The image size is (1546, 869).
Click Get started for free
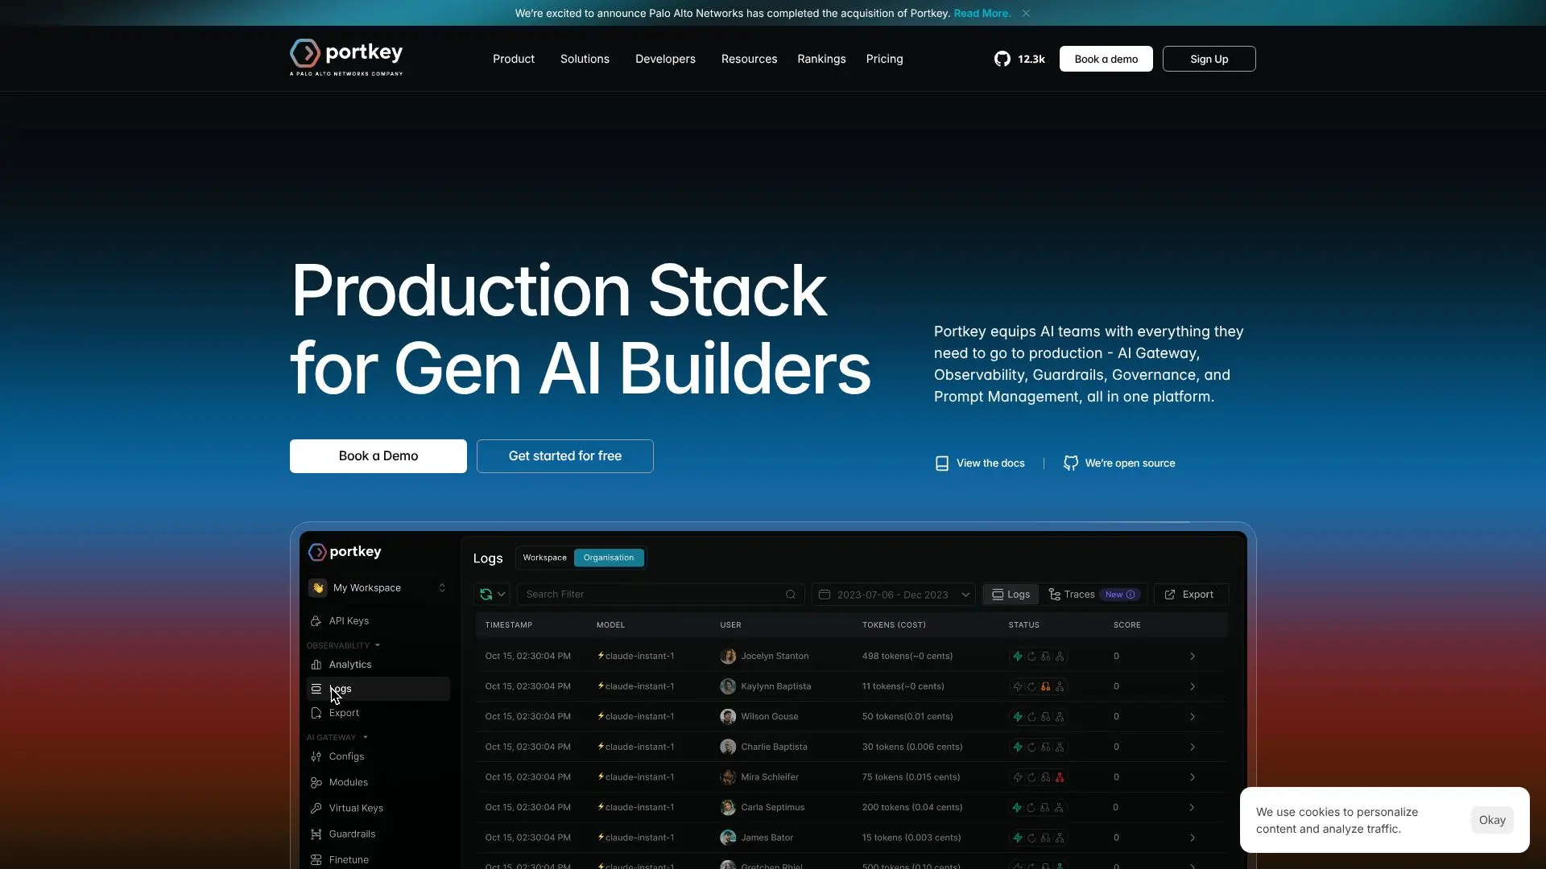[564, 456]
